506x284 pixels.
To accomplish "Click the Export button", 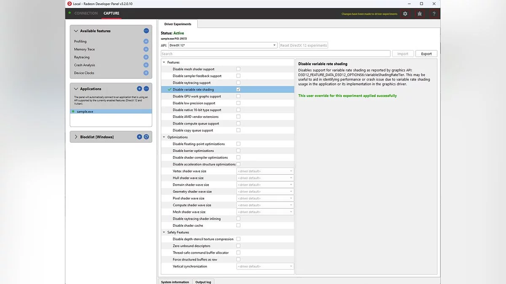I will pos(426,54).
